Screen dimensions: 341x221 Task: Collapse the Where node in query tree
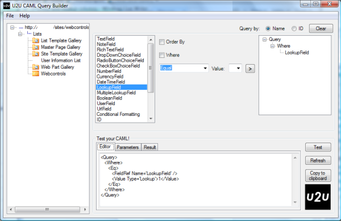click(x=272, y=46)
